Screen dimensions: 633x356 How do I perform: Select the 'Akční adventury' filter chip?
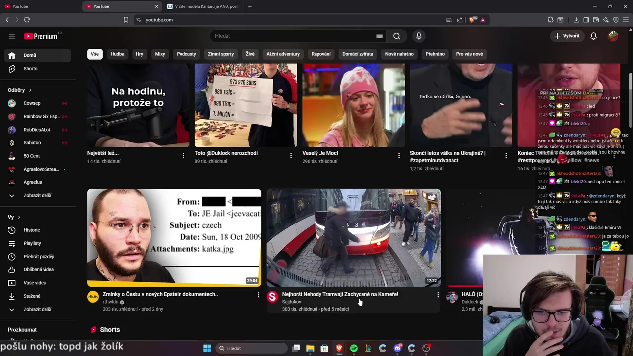[x=283, y=54]
